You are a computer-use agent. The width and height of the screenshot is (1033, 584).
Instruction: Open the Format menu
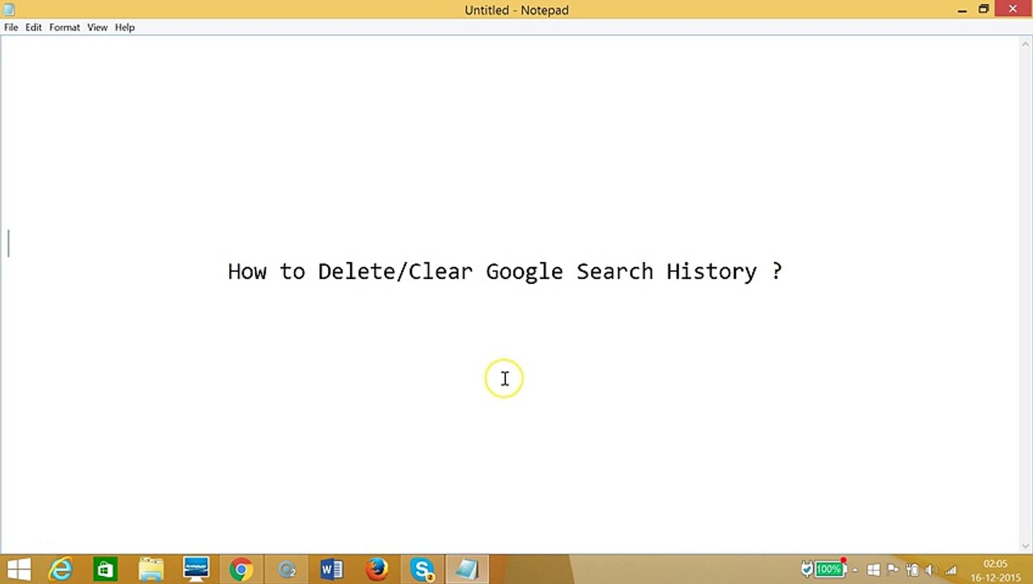(64, 27)
